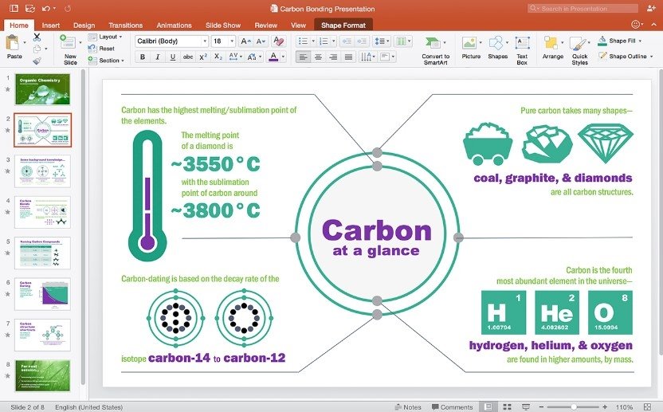Select slide 6 Carbon Dating thumbnail
The width and height of the screenshot is (663, 412).
coord(42,294)
